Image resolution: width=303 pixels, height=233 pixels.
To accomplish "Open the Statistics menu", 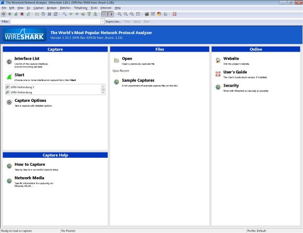I will 65,8.
